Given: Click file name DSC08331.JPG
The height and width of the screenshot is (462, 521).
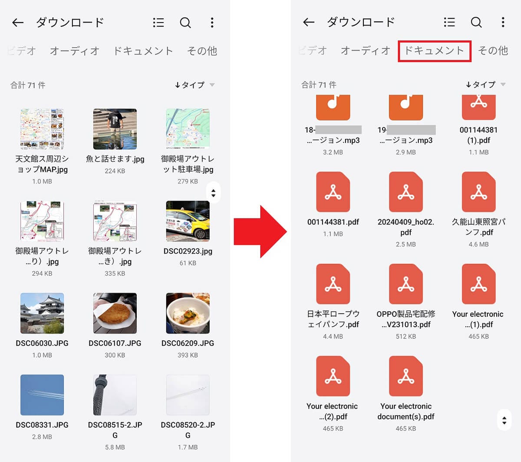Looking at the screenshot, I should pyautogui.click(x=42, y=425).
